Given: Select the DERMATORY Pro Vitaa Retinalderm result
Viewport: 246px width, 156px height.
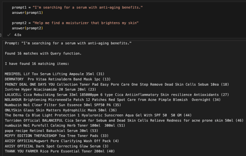Looking at the screenshot, I should pyautogui.click(x=57, y=79).
